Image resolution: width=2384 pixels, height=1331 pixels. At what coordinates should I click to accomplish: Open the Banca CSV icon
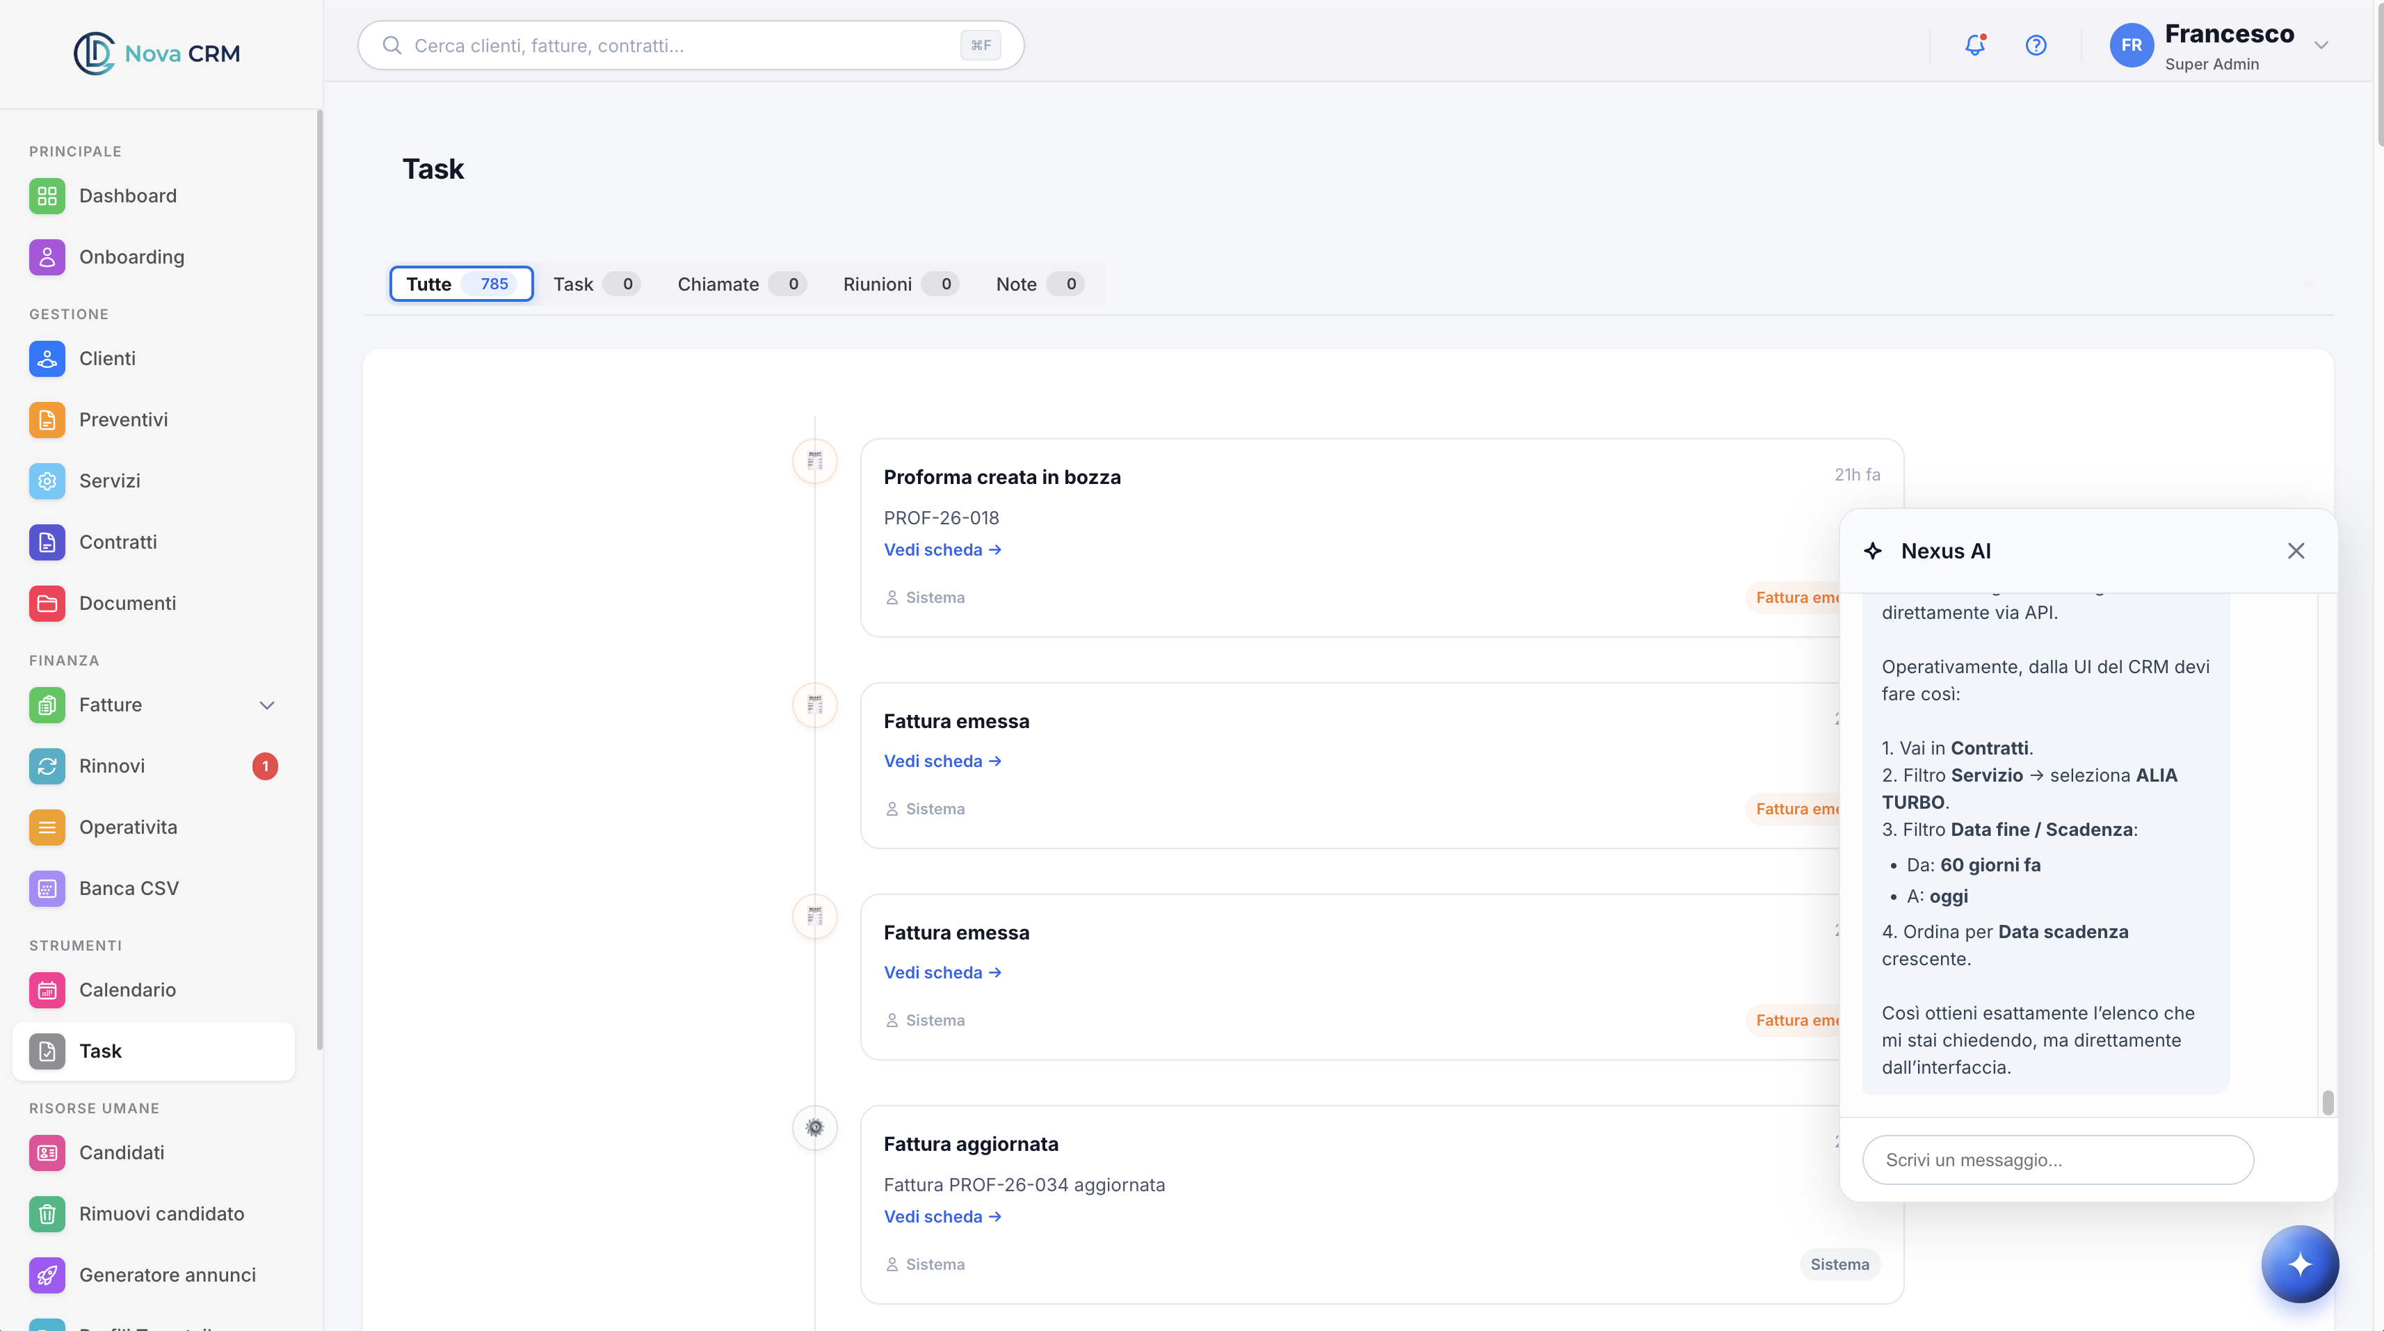tap(47, 887)
